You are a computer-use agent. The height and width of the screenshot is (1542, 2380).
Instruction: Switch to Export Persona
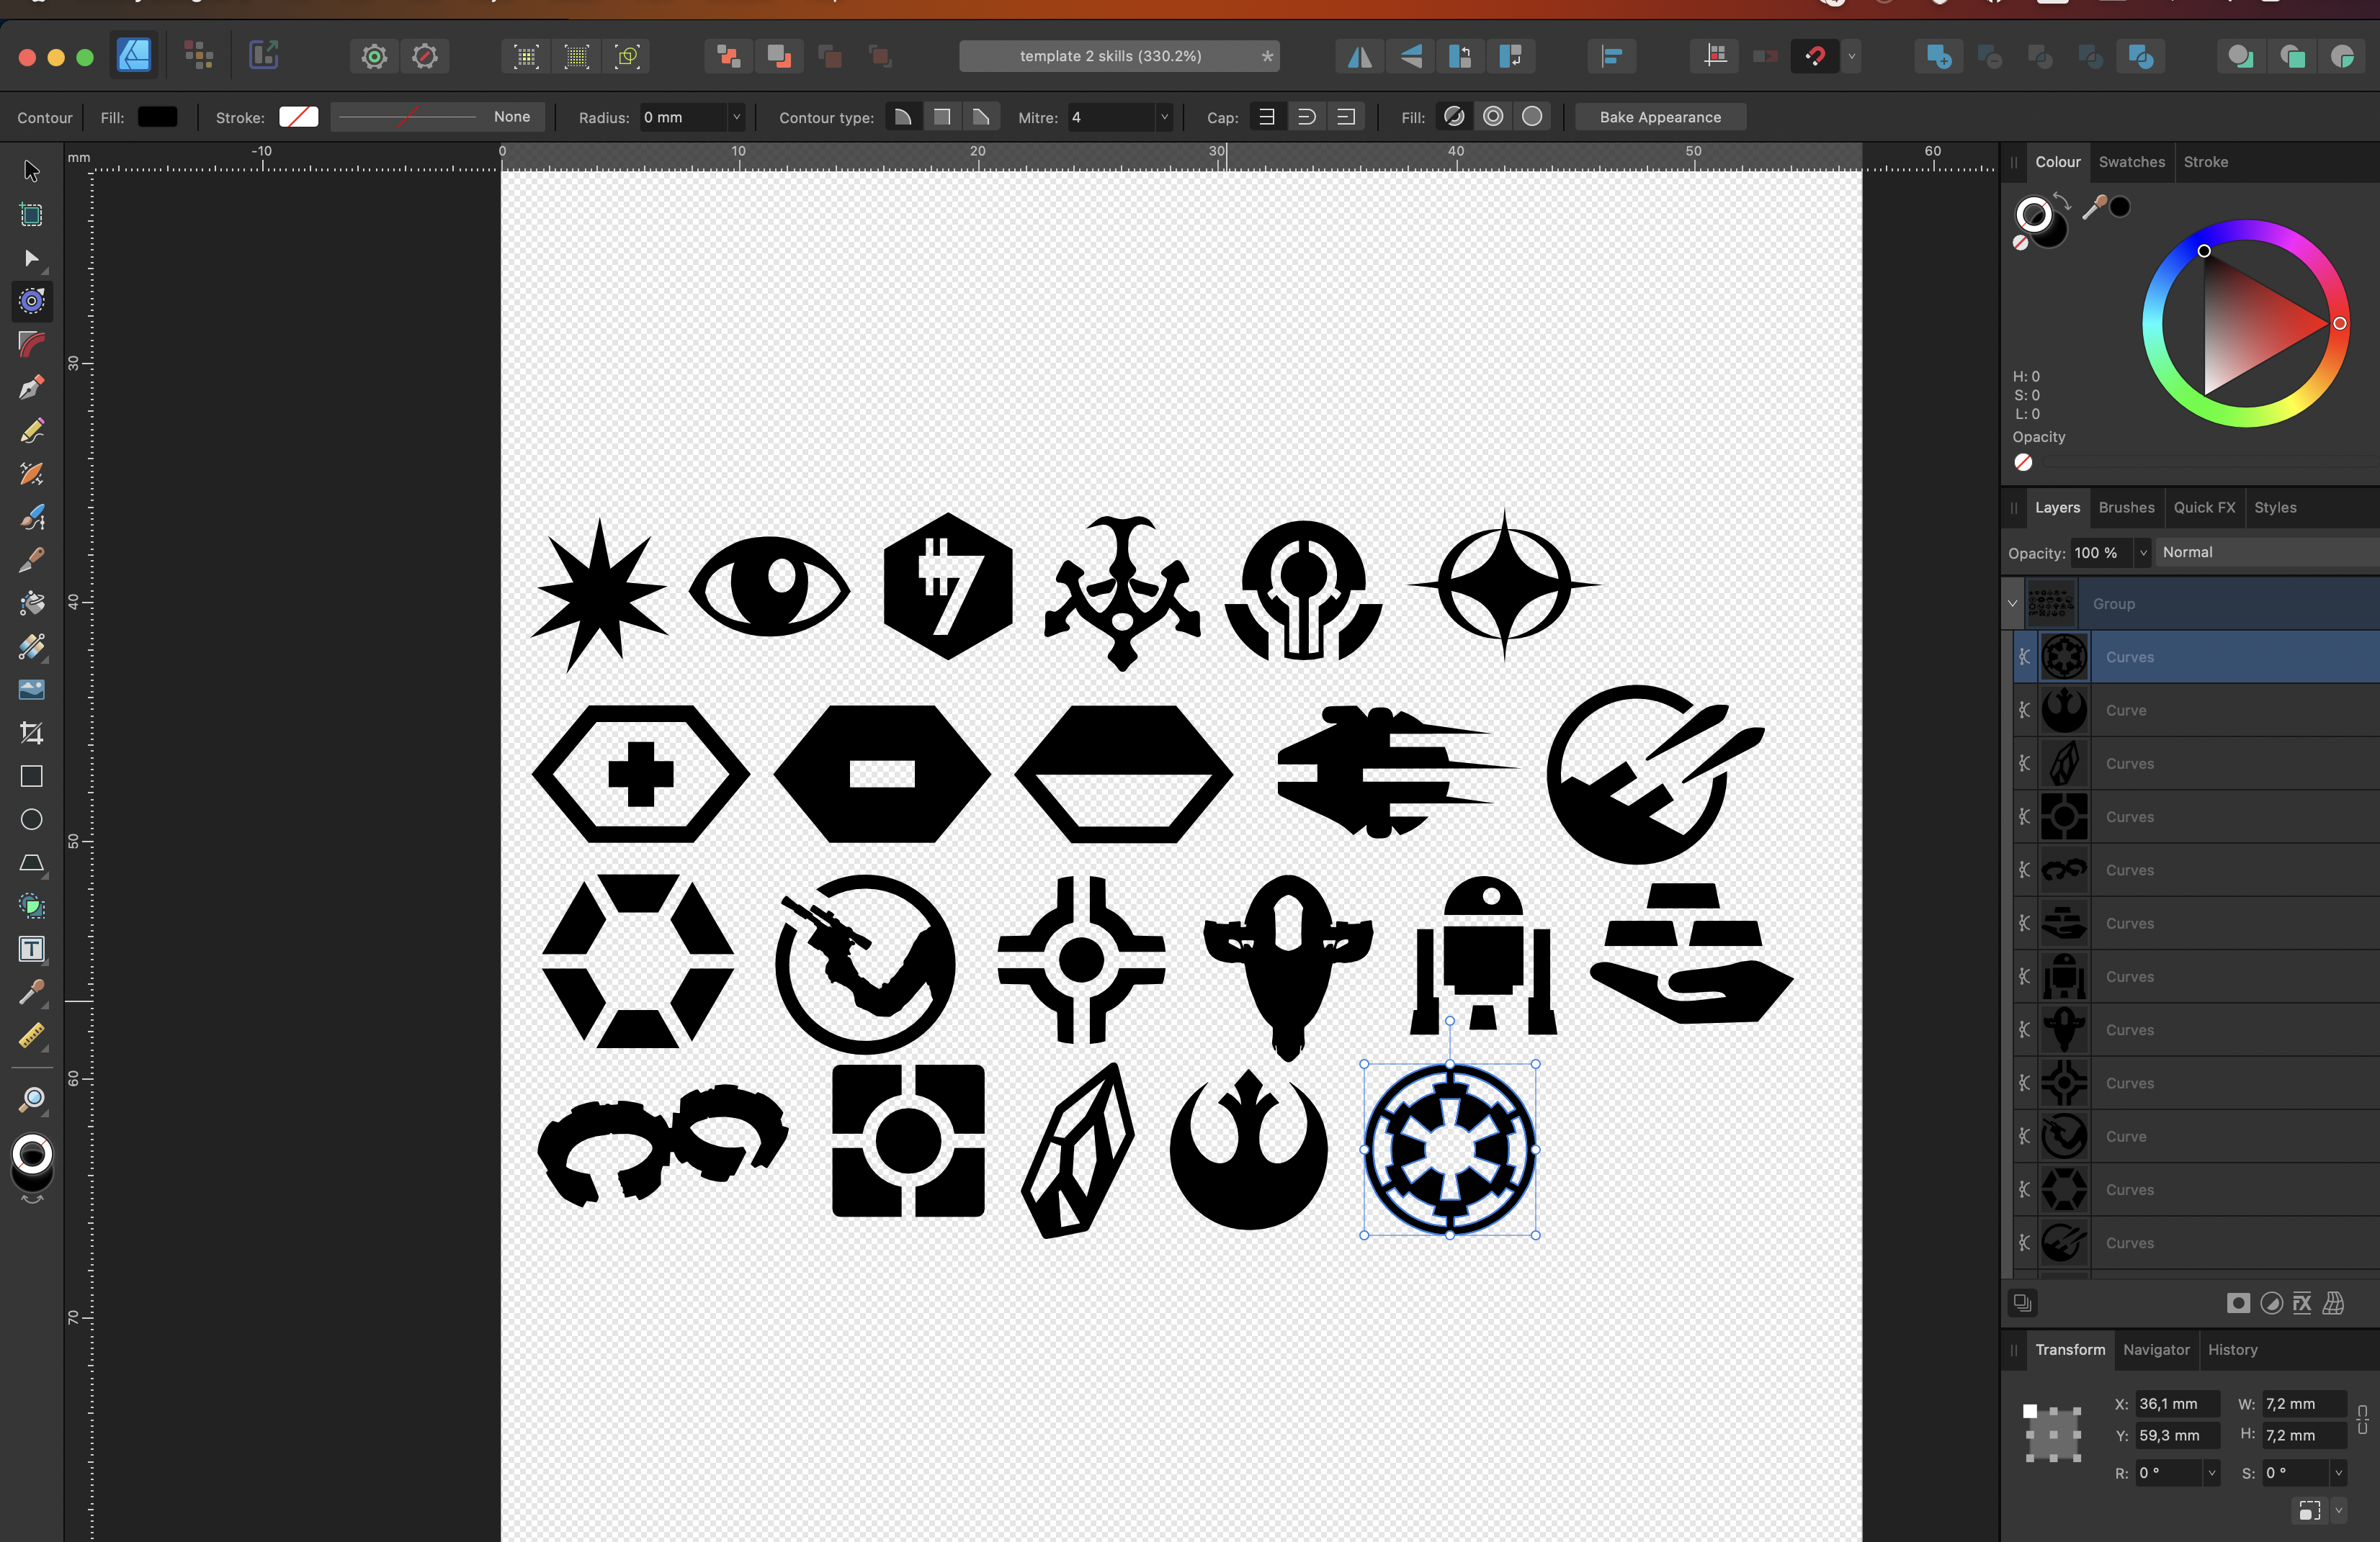(263, 56)
